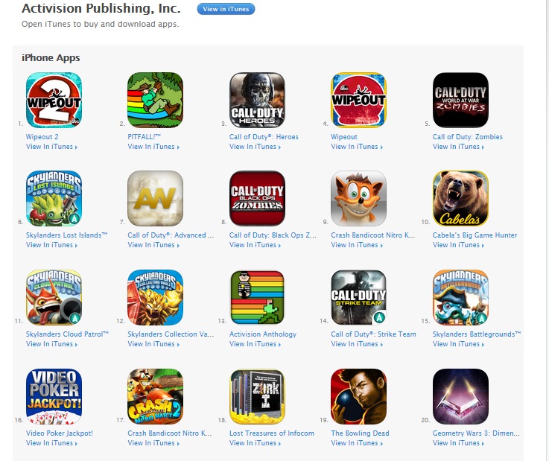Open Crash Bandicoot Nitro Kart 2 thumbnail
Screen dimensions: 549x461
(x=156, y=397)
